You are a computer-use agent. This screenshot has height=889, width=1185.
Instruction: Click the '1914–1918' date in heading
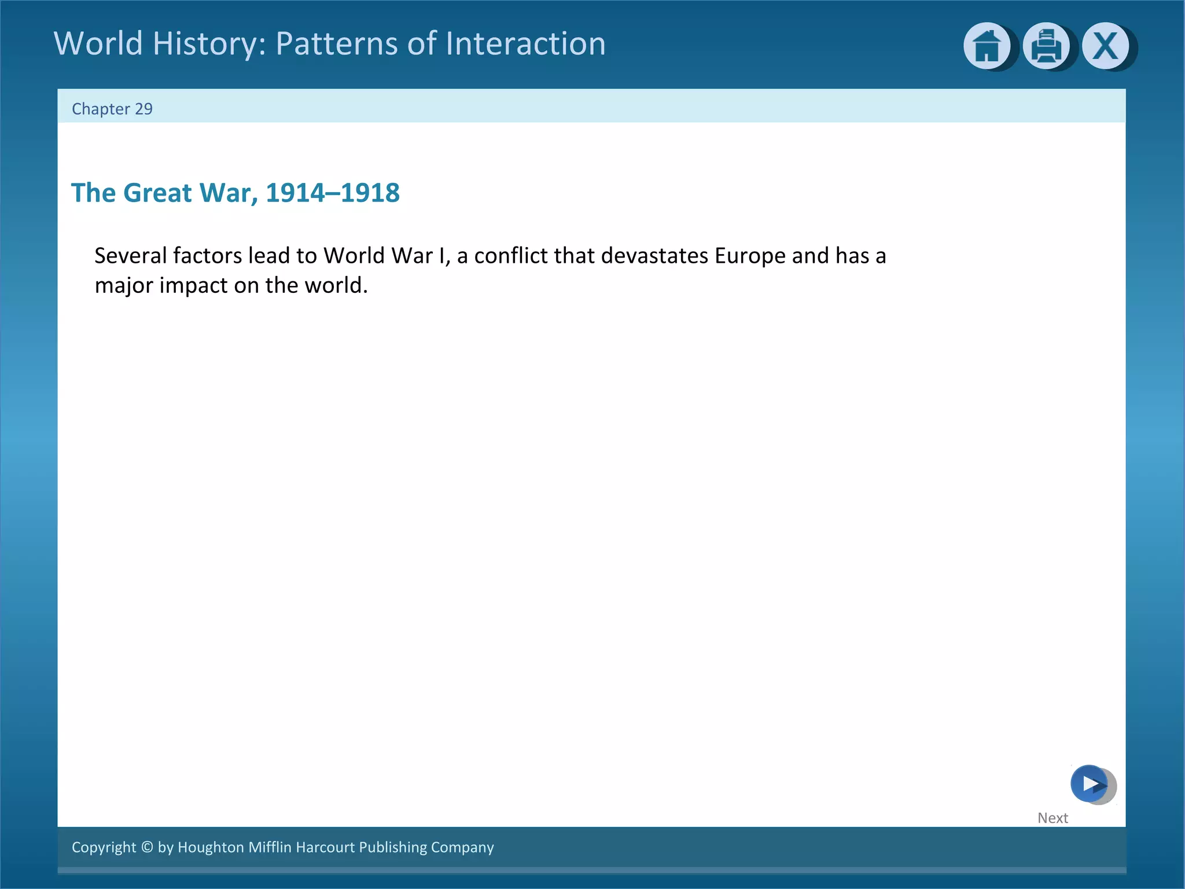coord(332,193)
